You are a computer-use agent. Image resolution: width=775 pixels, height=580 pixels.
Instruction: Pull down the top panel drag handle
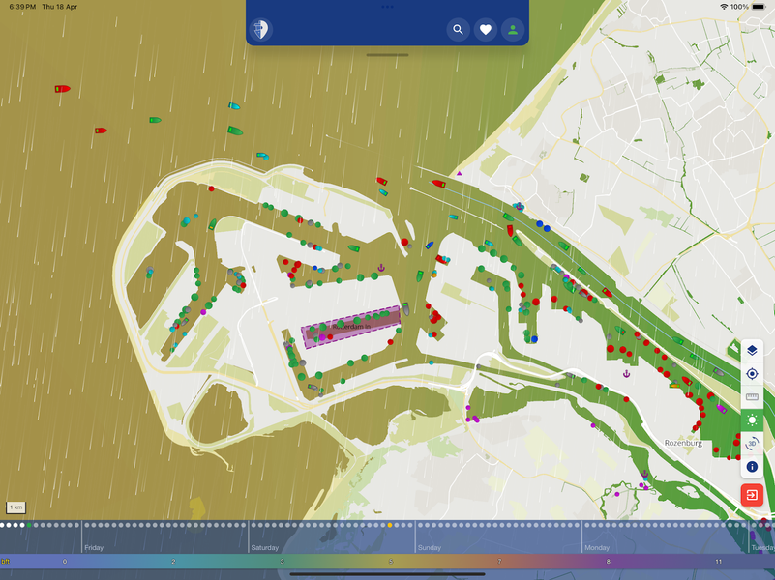click(387, 55)
